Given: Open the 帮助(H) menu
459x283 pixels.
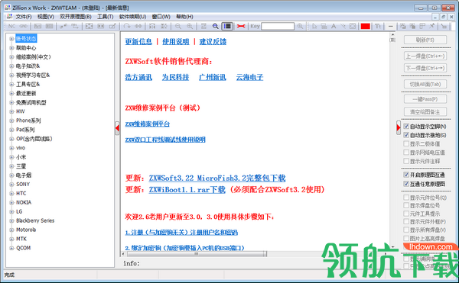Looking at the screenshot, I should click(x=184, y=17).
